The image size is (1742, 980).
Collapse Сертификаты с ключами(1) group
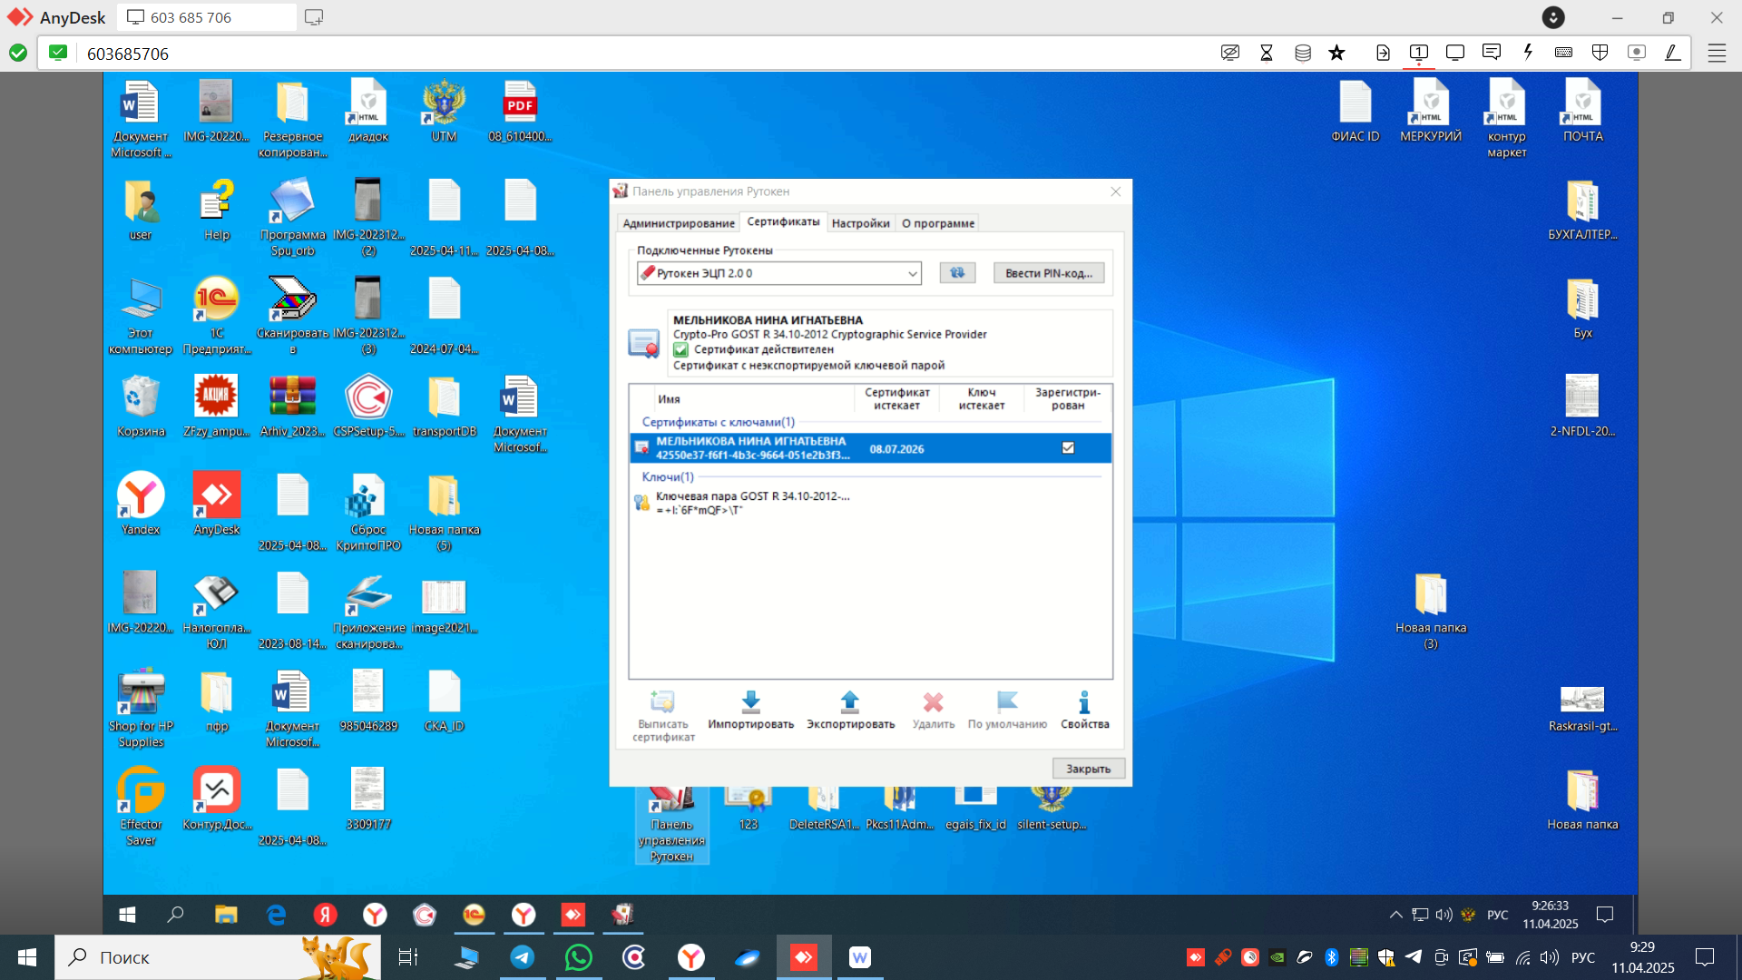pyautogui.click(x=718, y=422)
